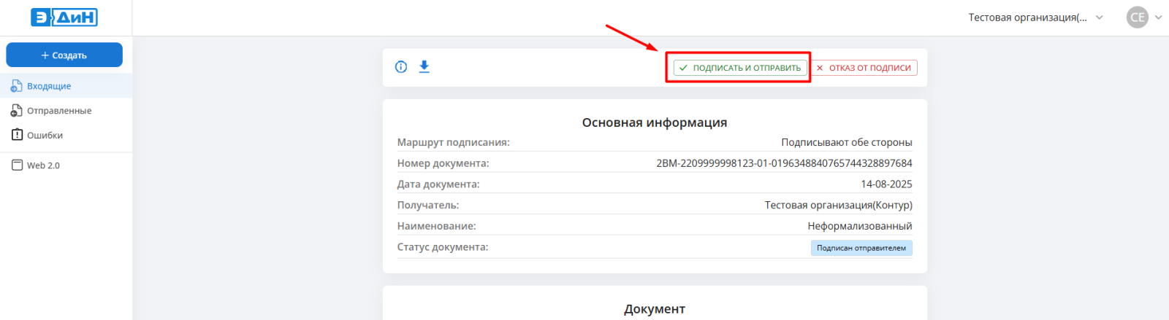Switch to the Ошибки section
Viewport: 1169px width, 320px height.
pyautogui.click(x=45, y=136)
